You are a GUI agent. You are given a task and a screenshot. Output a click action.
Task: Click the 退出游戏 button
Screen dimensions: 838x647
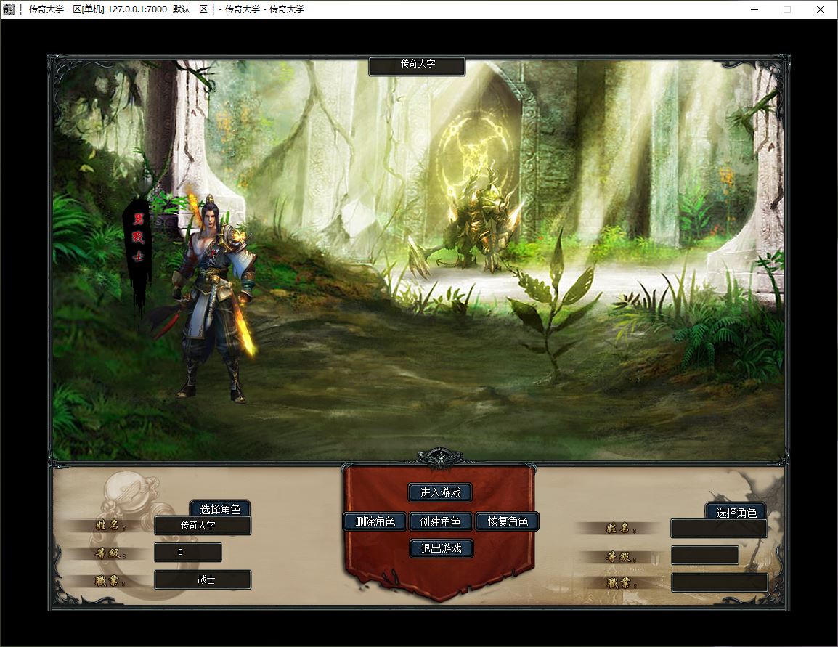[x=441, y=548]
